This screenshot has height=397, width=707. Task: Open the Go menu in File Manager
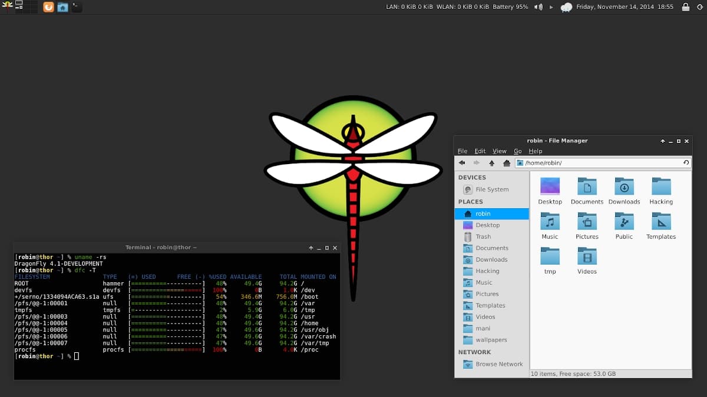tap(517, 151)
